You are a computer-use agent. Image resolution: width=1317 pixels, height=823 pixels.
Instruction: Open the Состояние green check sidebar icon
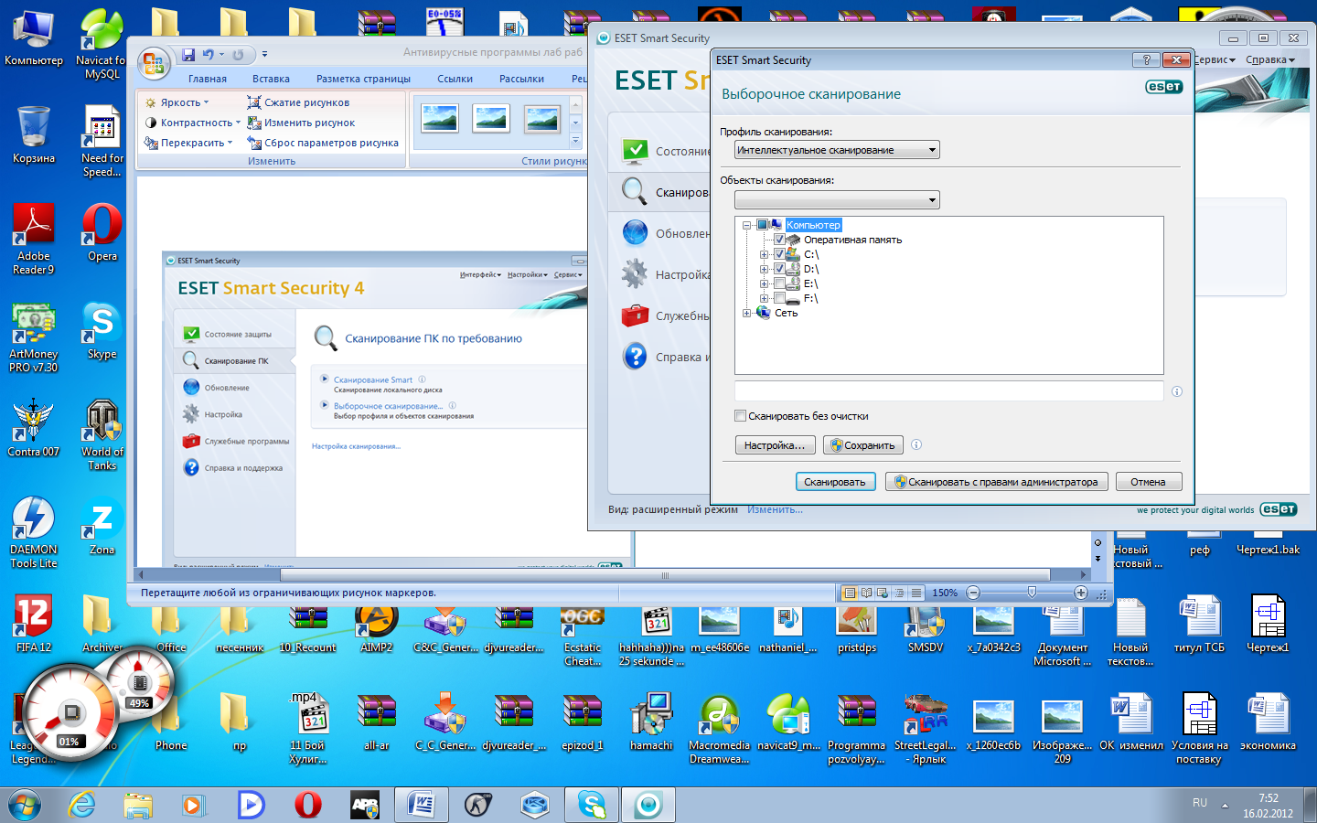pyautogui.click(x=635, y=150)
